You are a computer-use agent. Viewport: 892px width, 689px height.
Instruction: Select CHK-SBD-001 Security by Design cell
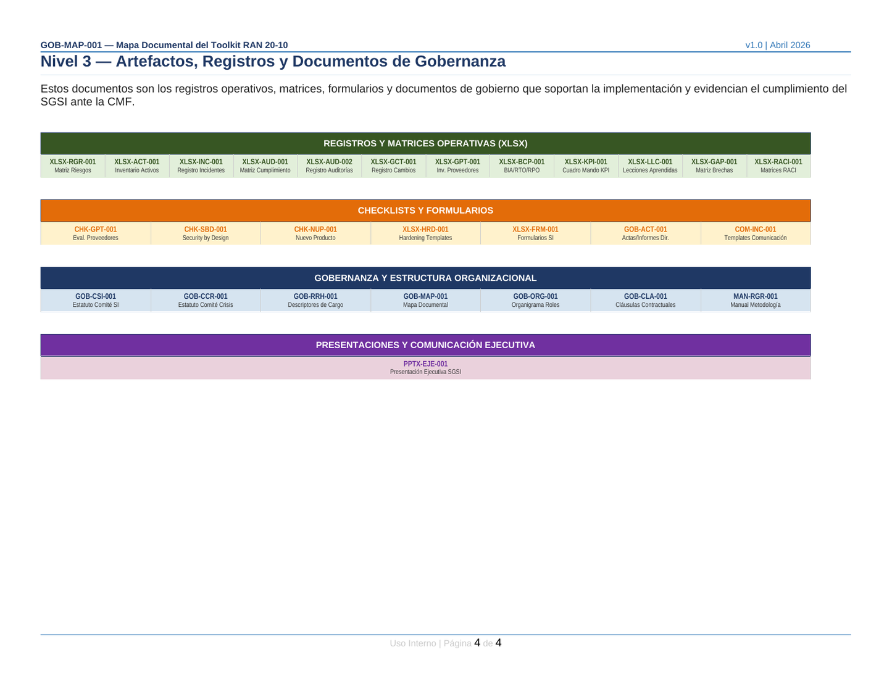point(206,233)
